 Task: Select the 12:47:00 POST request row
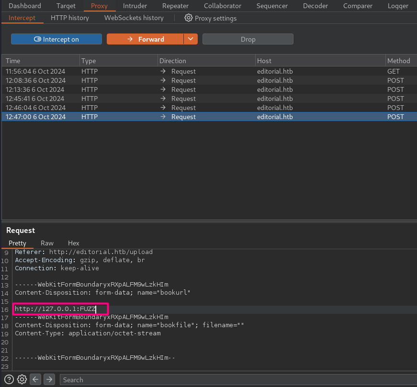coord(209,116)
